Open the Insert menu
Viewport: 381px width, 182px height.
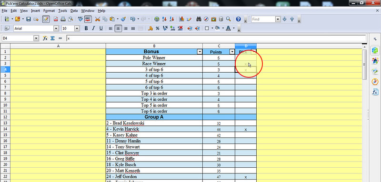(35, 10)
